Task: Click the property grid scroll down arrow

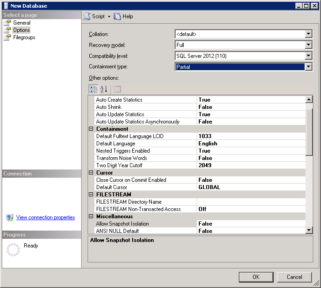Action: pos(309,231)
